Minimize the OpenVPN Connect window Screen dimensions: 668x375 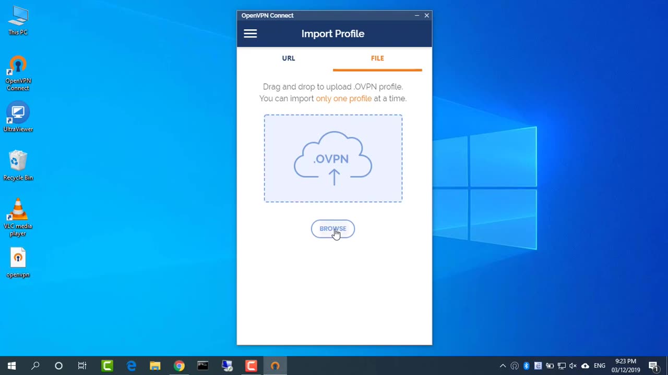(x=417, y=16)
